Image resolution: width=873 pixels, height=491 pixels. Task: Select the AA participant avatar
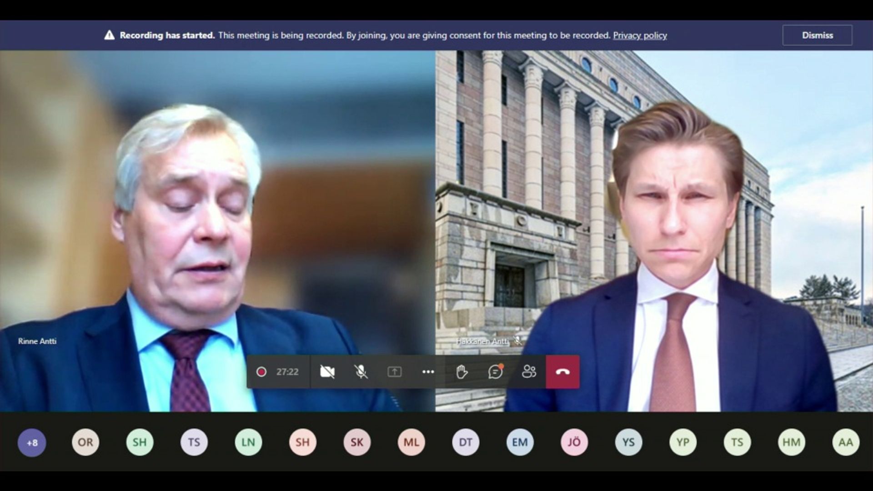coord(846,442)
